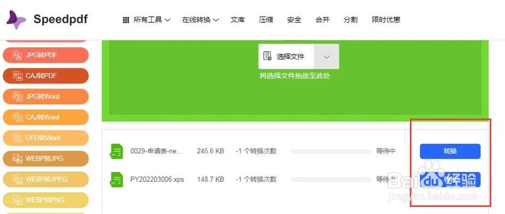Click the WEBP转JPG image icon
This screenshot has width=505, height=214.
tap(17, 159)
